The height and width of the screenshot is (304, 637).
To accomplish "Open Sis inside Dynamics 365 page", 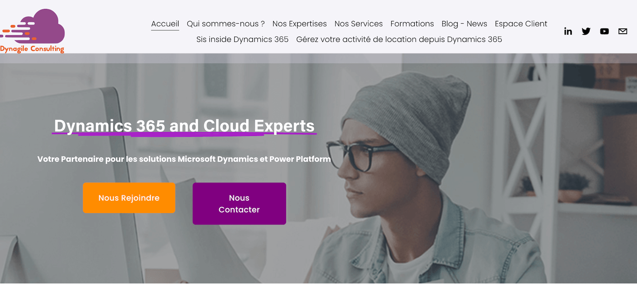I will click(x=242, y=40).
